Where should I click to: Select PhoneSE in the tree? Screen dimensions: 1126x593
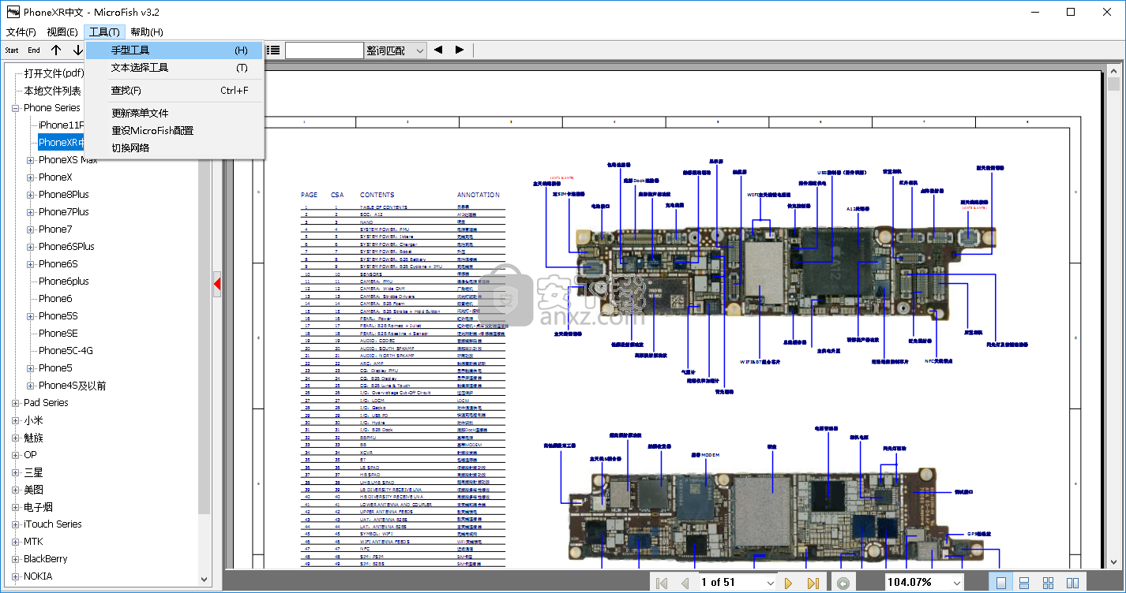[58, 334]
